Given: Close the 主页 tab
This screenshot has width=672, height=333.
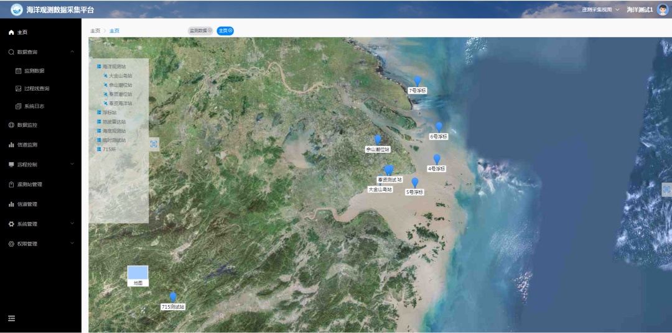Looking at the screenshot, I should tap(230, 30).
